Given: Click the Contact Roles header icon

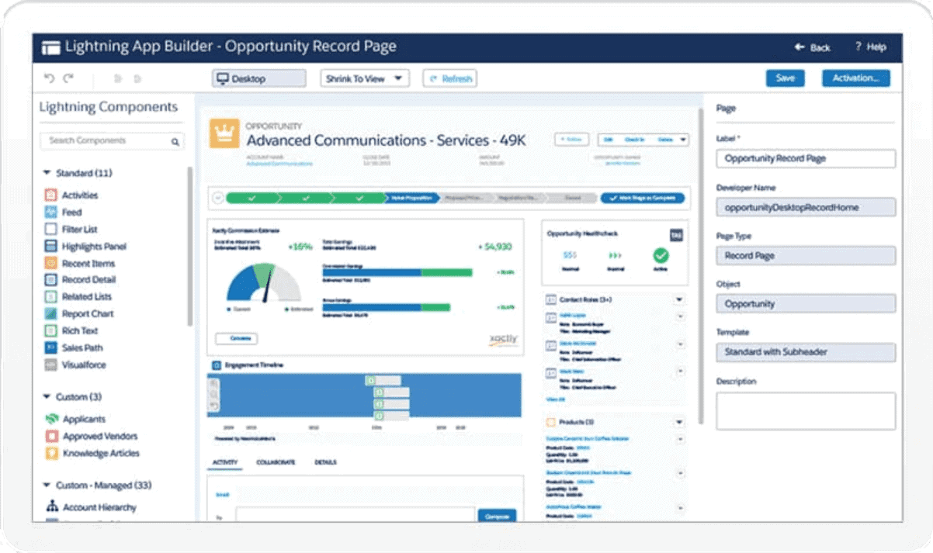Looking at the screenshot, I should pos(551,299).
